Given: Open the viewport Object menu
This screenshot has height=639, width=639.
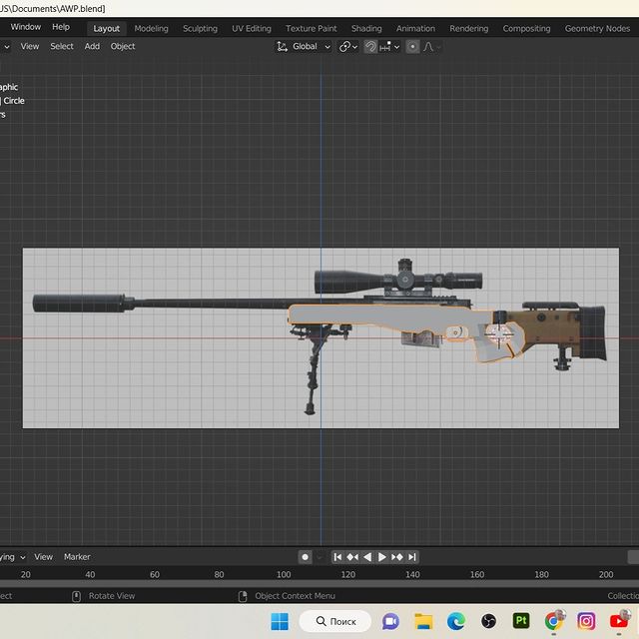Looking at the screenshot, I should click(123, 47).
